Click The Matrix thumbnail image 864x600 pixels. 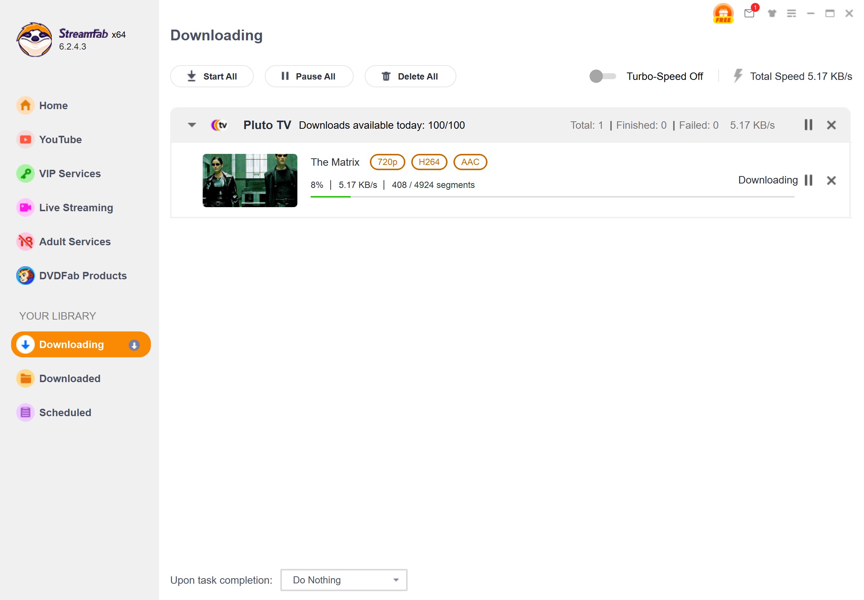pyautogui.click(x=250, y=181)
